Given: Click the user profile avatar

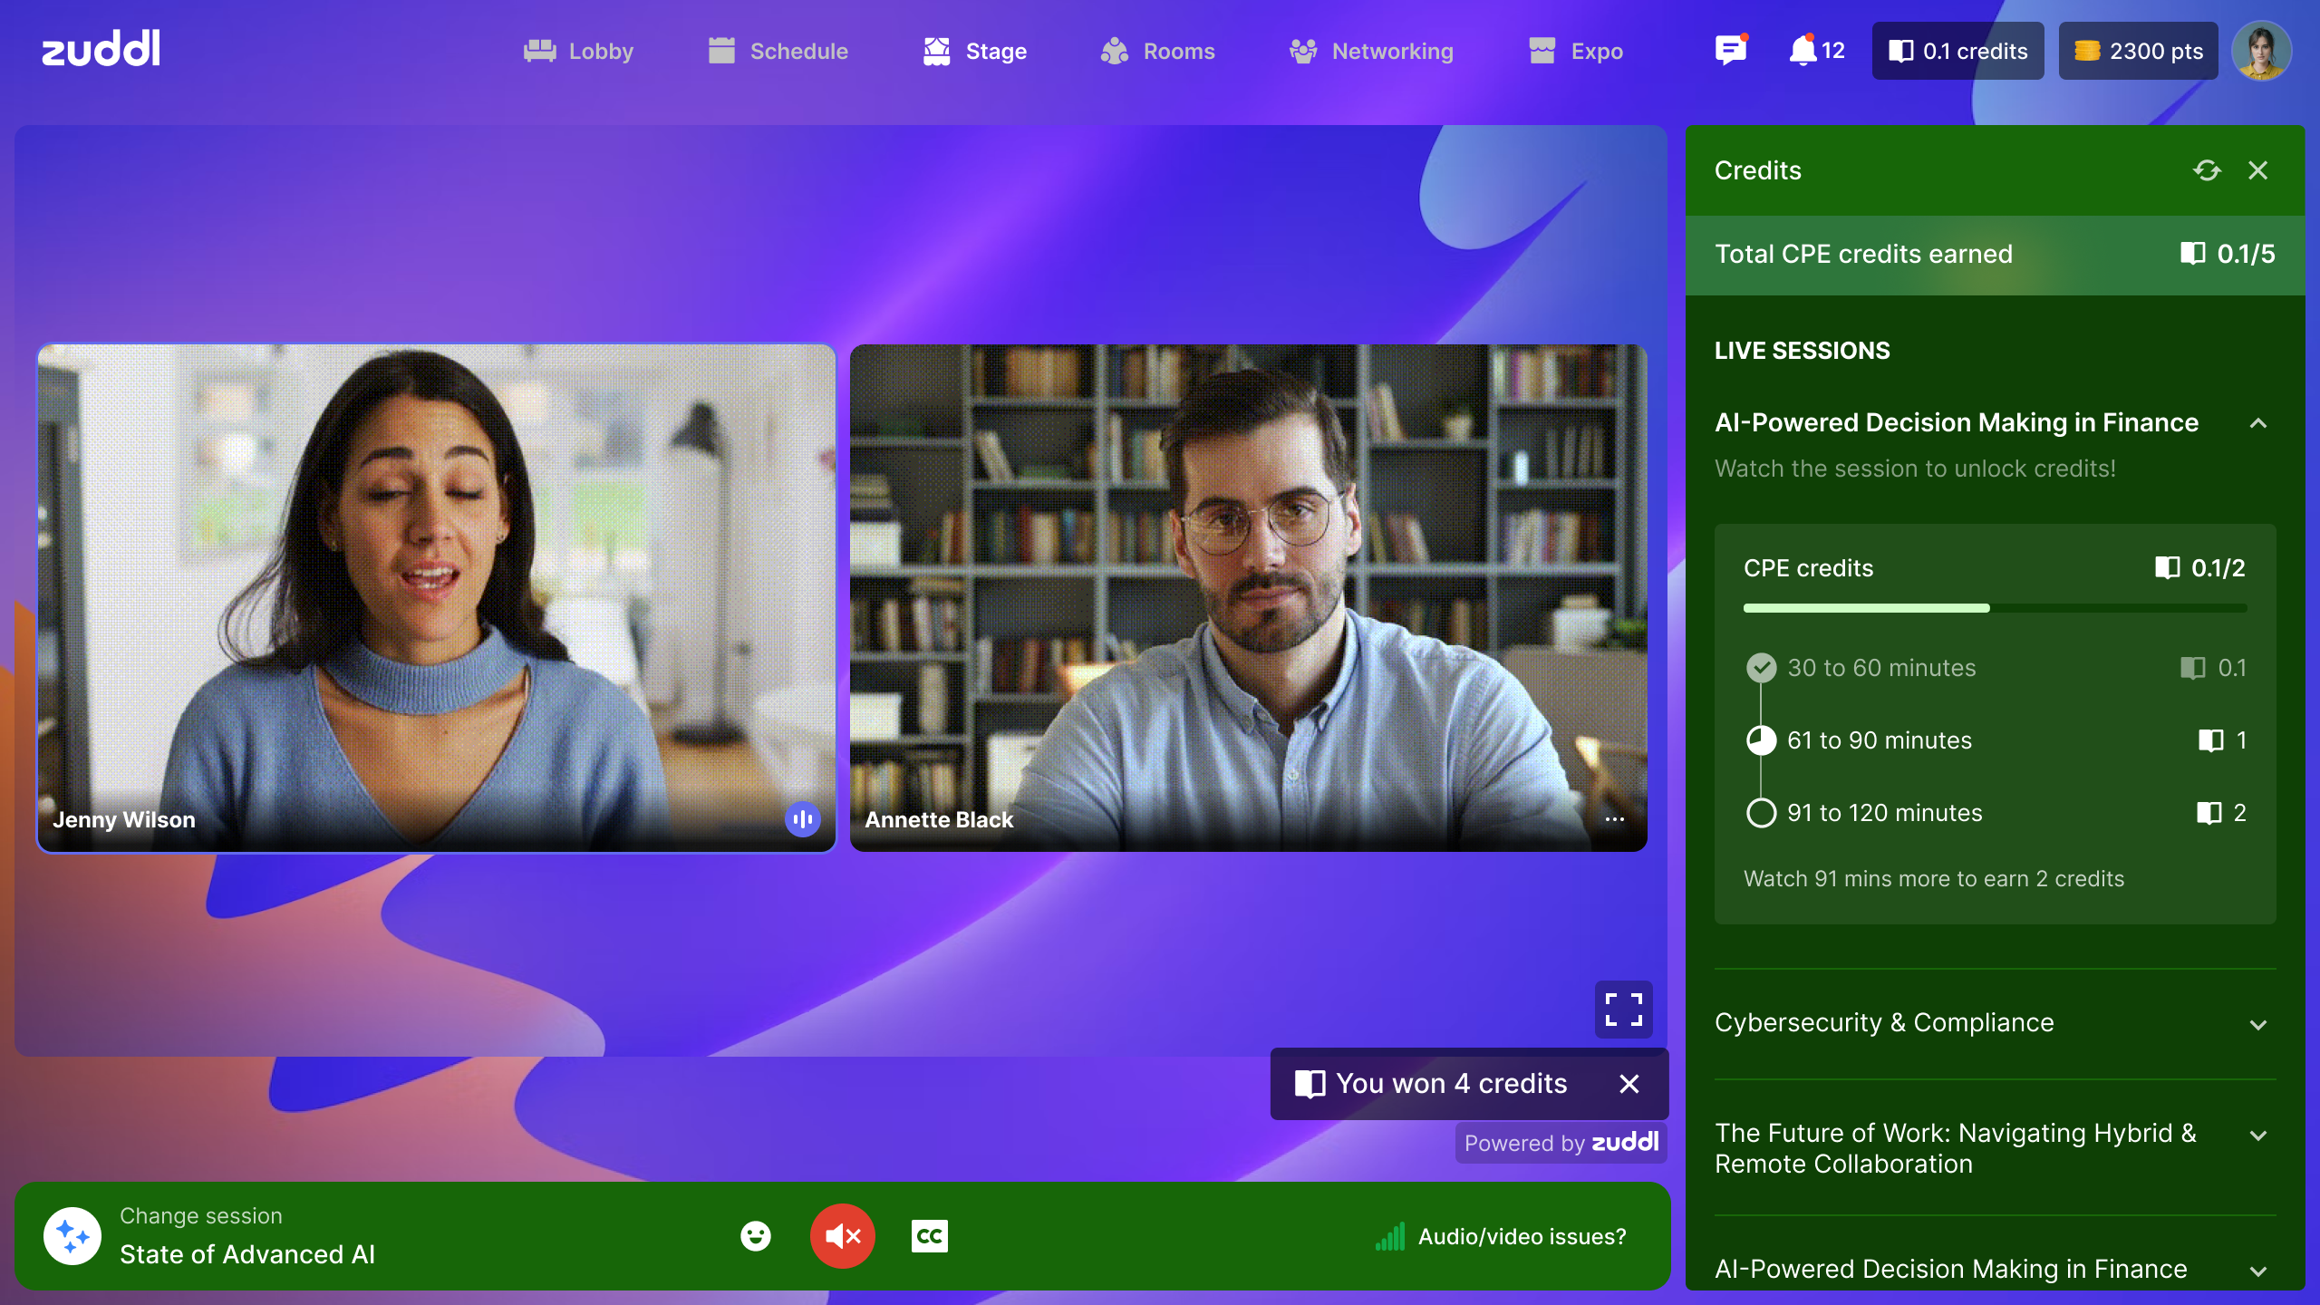Looking at the screenshot, I should pos(2262,51).
